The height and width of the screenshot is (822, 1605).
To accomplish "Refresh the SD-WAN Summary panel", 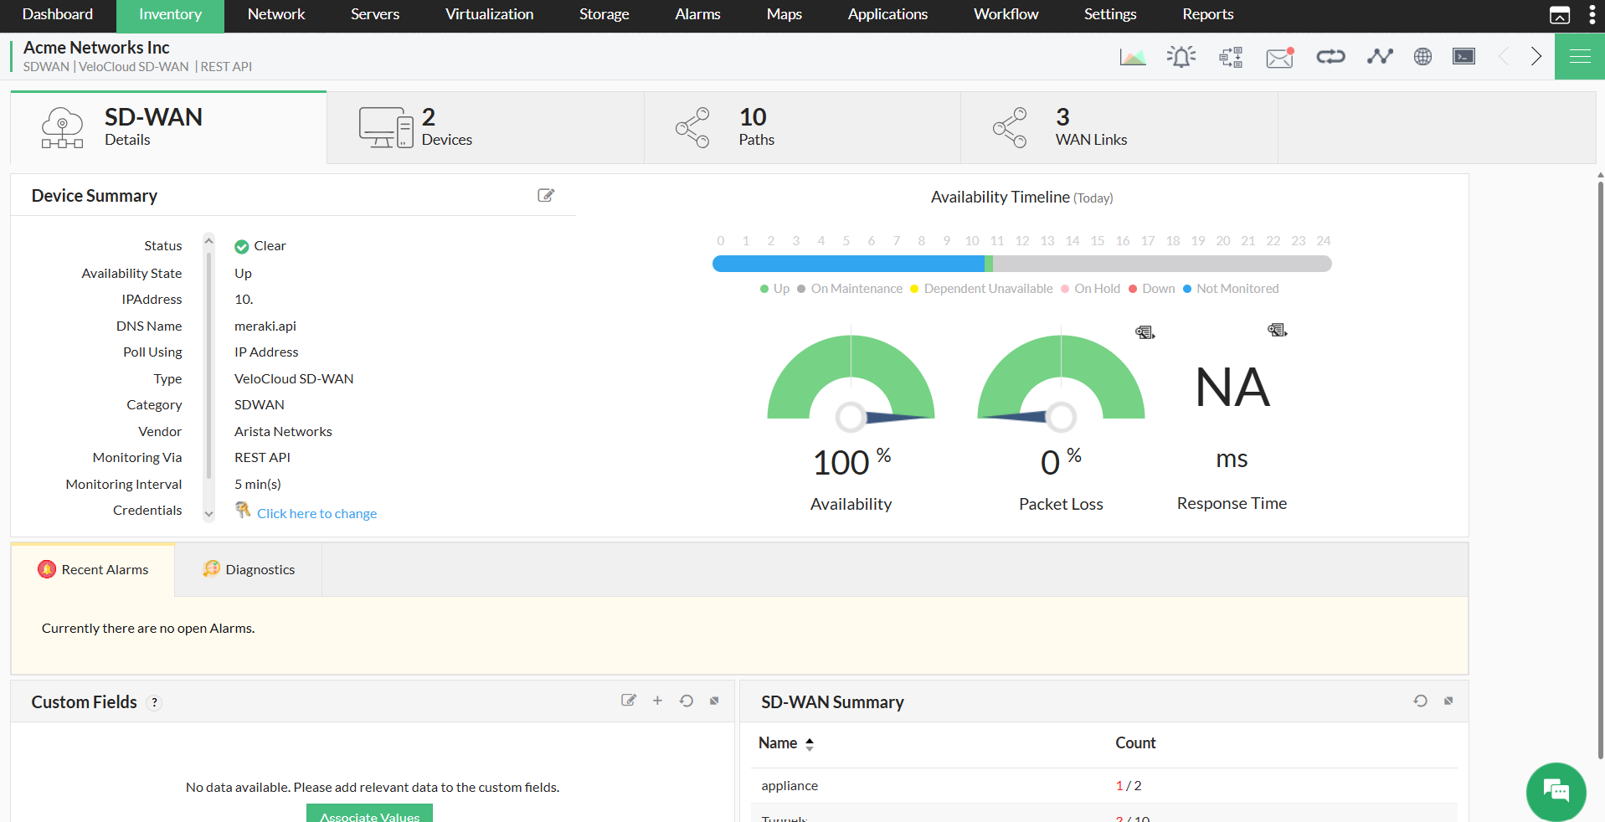I will coord(1421,701).
